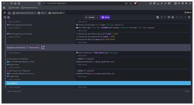Click site settings icon in address bar
Image resolution: width=194 pixels, height=105 pixels.
click(44, 3)
